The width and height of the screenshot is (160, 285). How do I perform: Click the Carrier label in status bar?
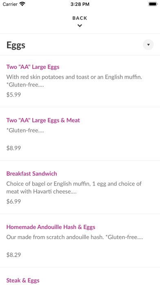pyautogui.click(x=10, y=4)
